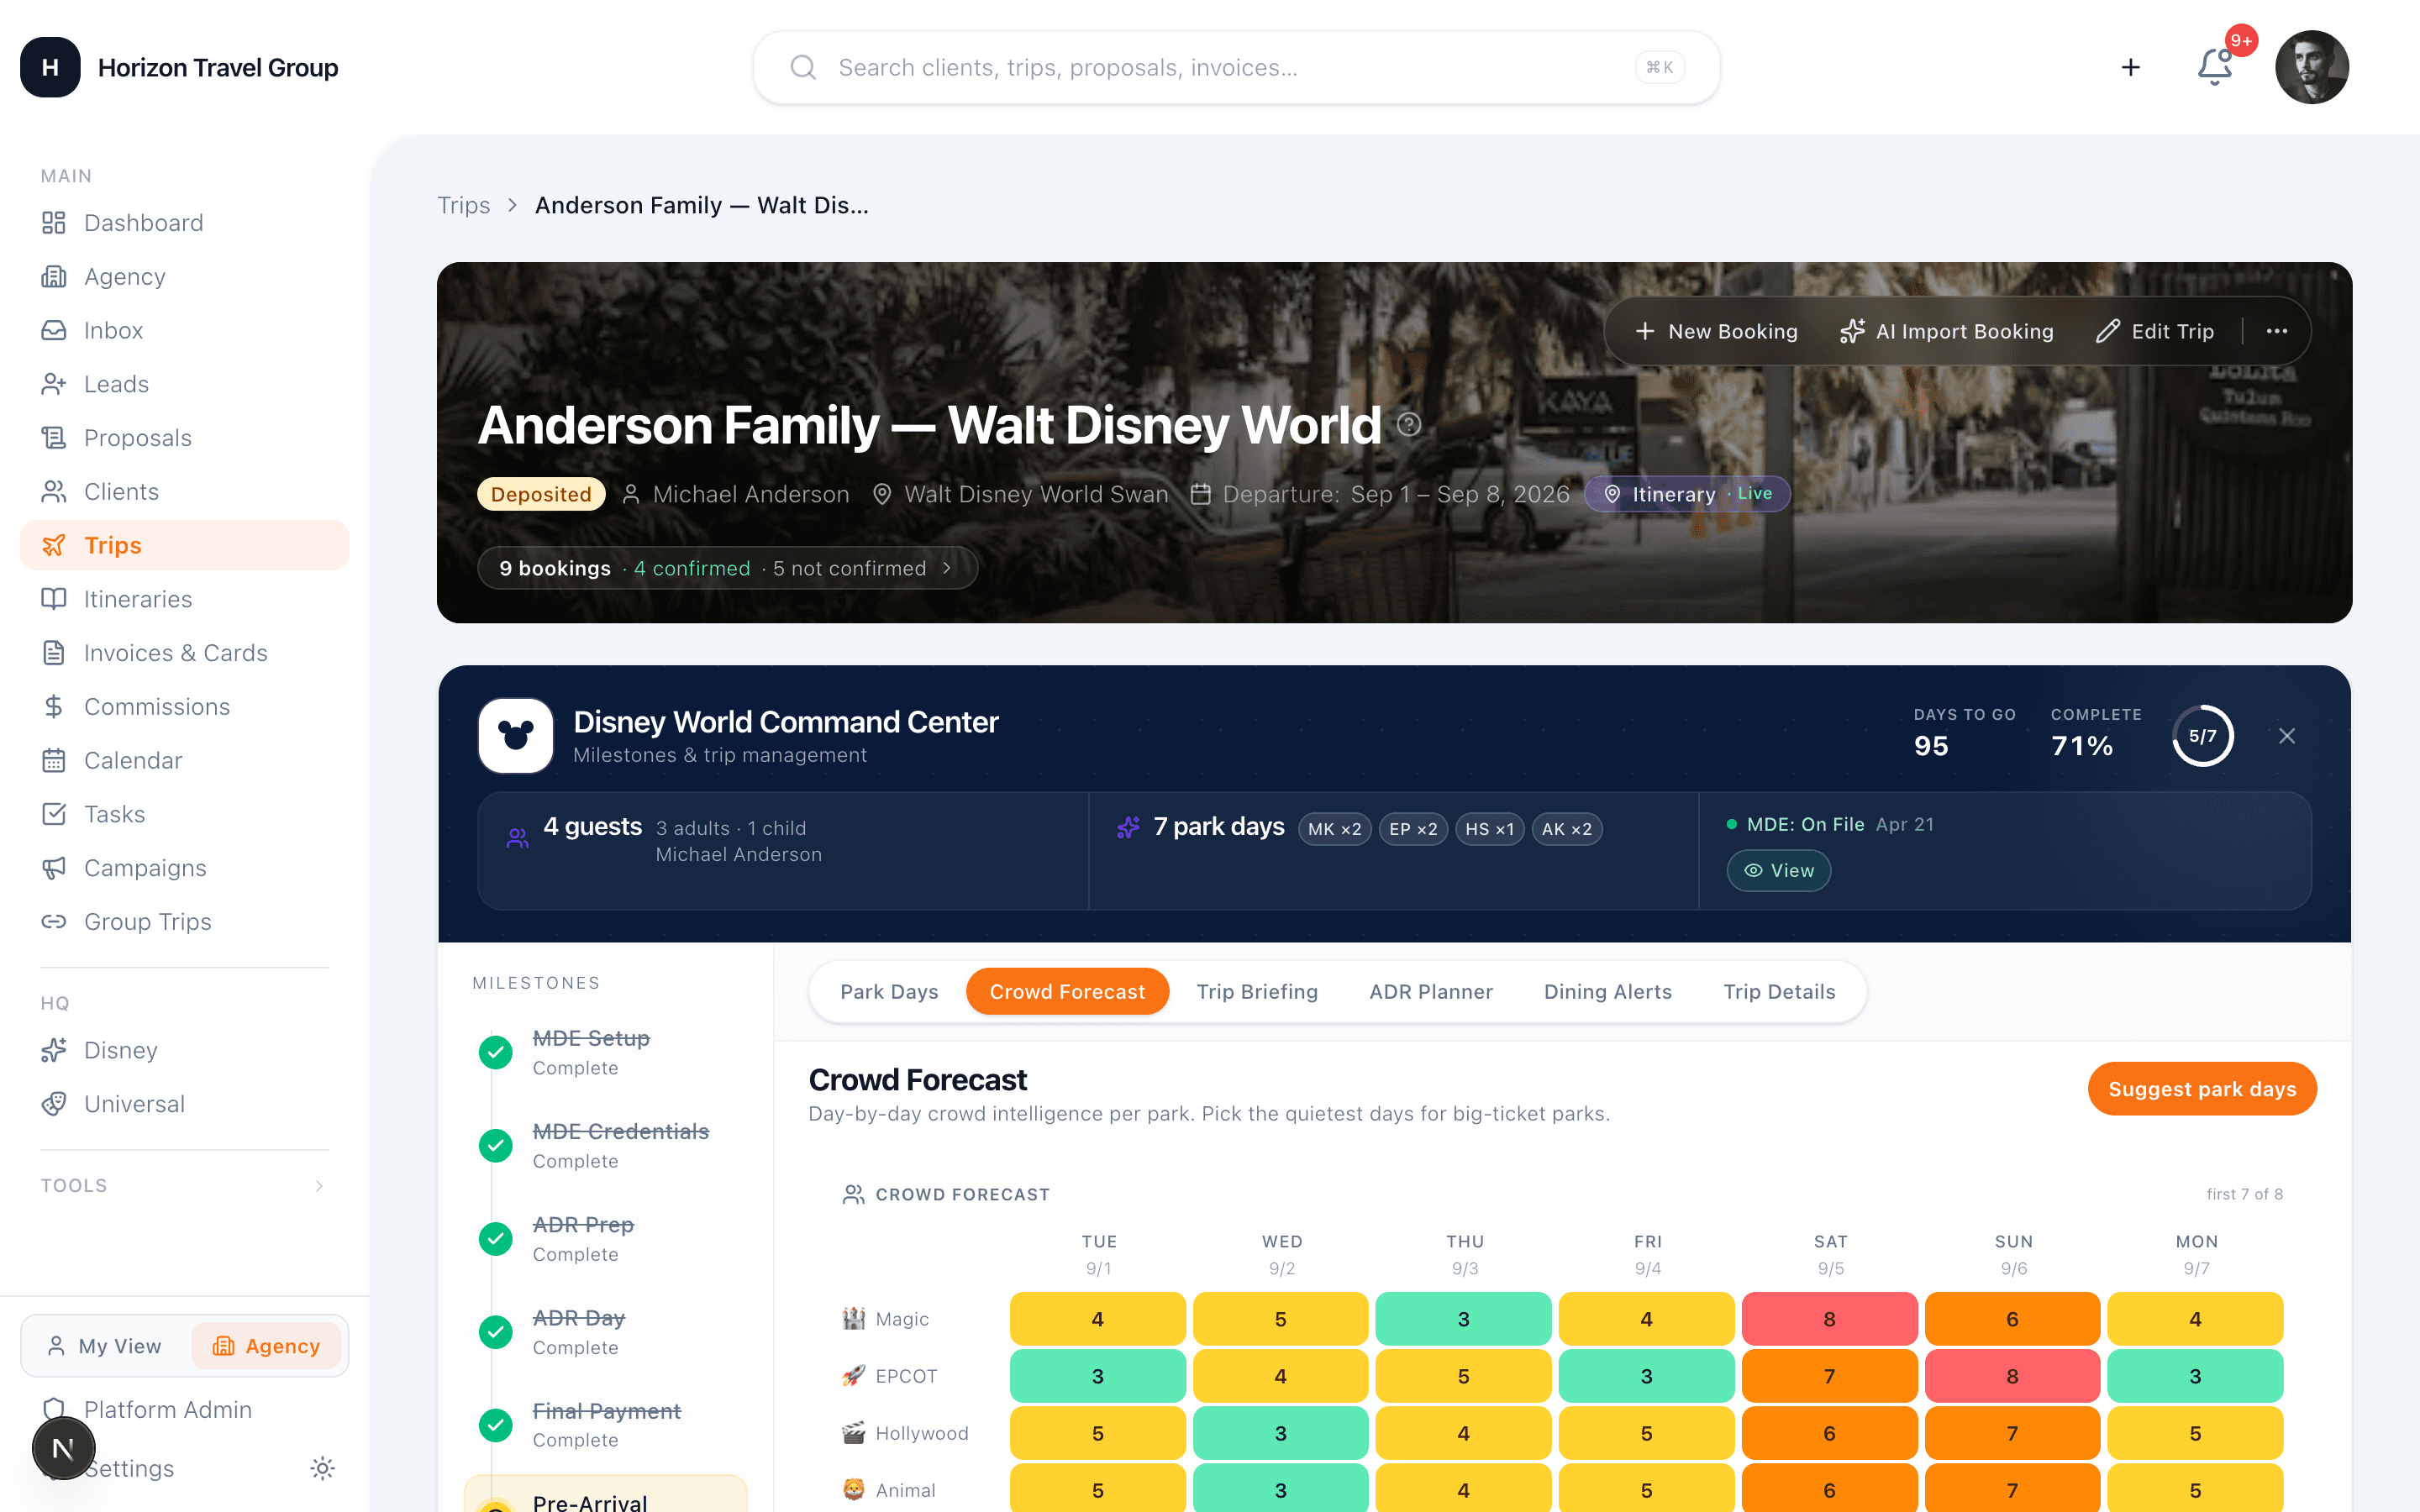Click Edit Trip
Viewport: 2420px width, 1512px height.
2155,331
